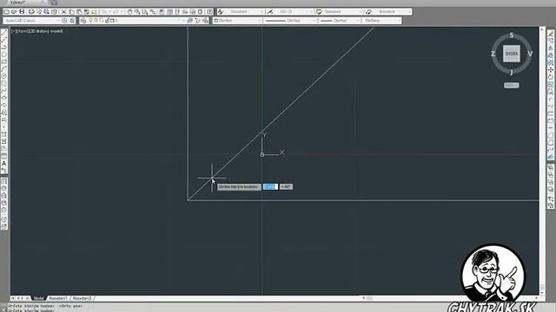Image resolution: width=556 pixels, height=312 pixels.
Task: Select the Rotate tool in Modify toolbar
Action: click(x=551, y=77)
